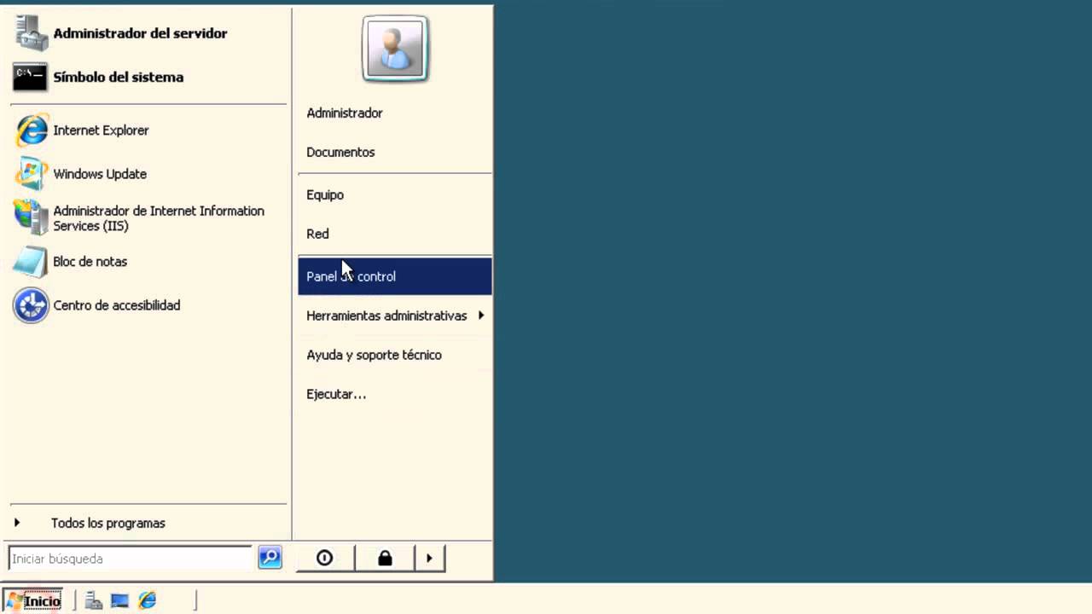This screenshot has width=1092, height=614.
Task: Click the Windows Update text label
Action: click(100, 174)
